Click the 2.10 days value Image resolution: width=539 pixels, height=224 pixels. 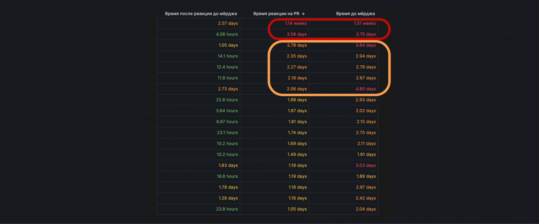point(366,122)
